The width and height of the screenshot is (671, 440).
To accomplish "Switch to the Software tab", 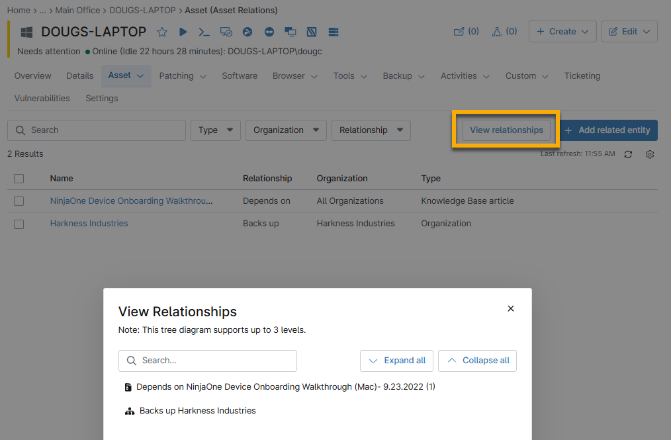I will [x=240, y=76].
